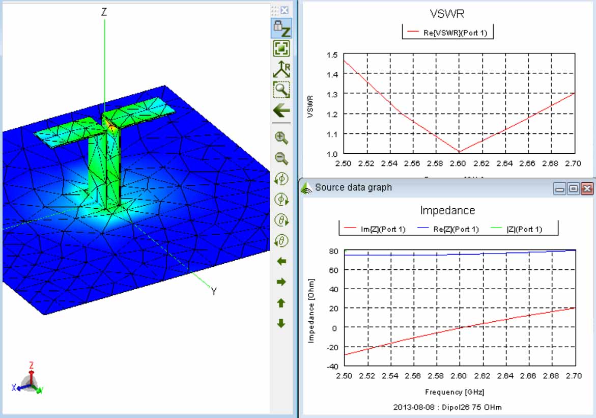
Task: Pan the 3D view up
Action: (x=281, y=303)
